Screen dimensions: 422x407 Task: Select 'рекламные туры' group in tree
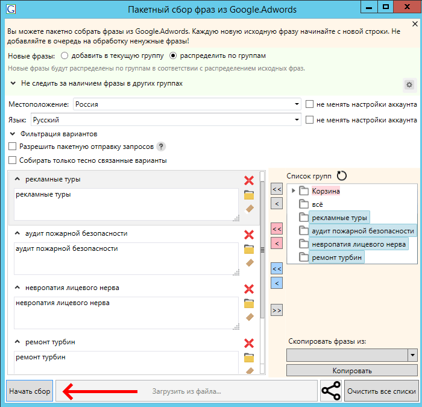click(x=339, y=218)
